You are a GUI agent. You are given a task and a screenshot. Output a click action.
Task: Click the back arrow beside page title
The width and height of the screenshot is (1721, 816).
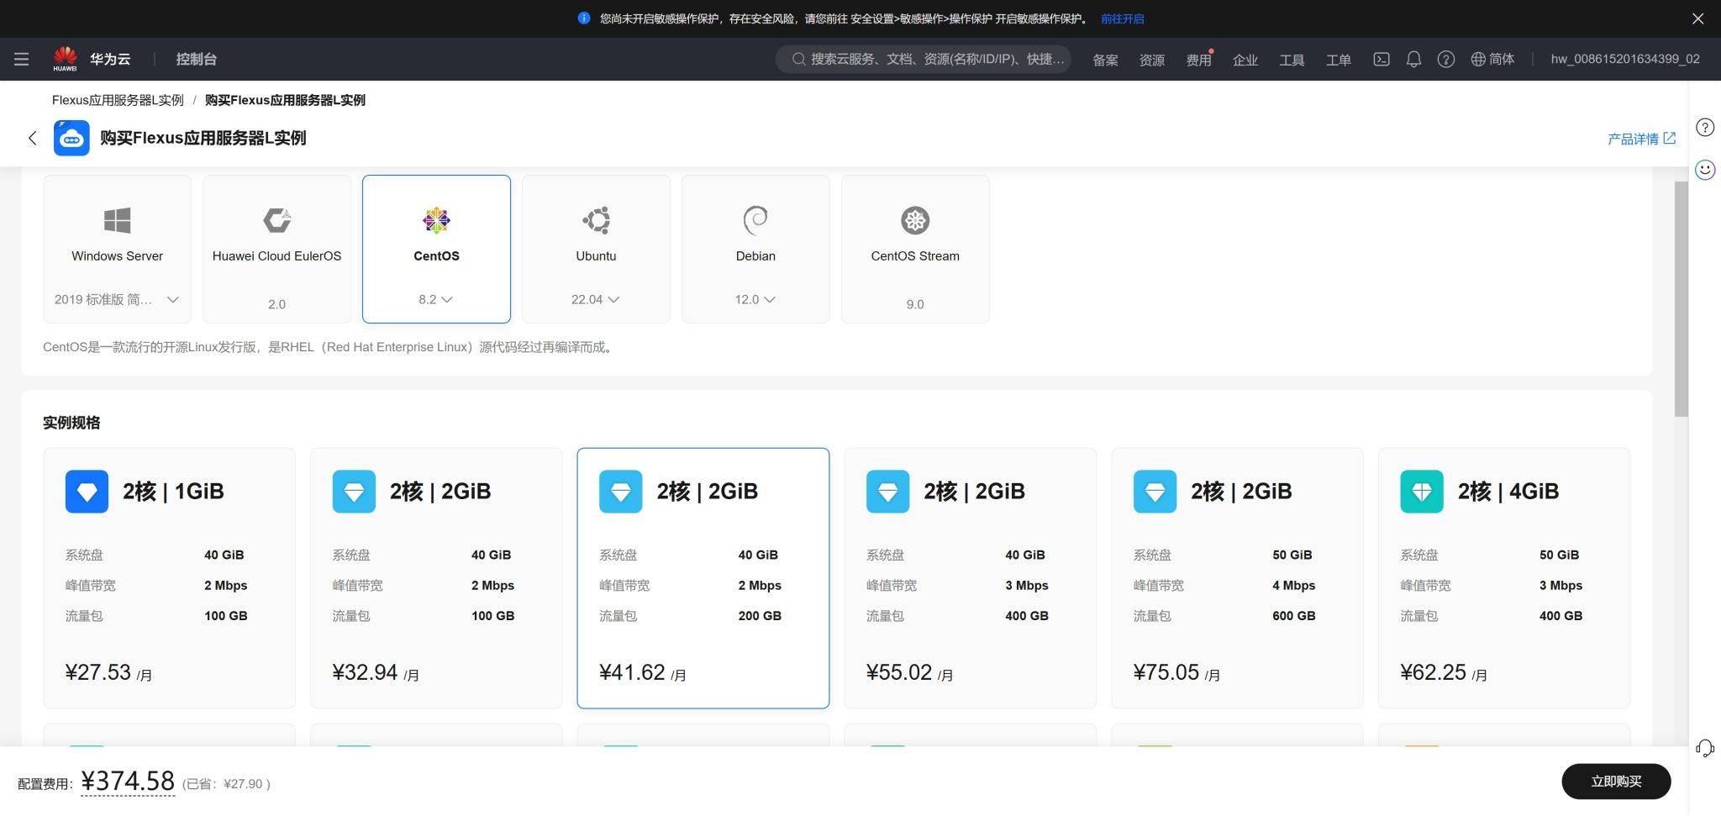coord(33,138)
